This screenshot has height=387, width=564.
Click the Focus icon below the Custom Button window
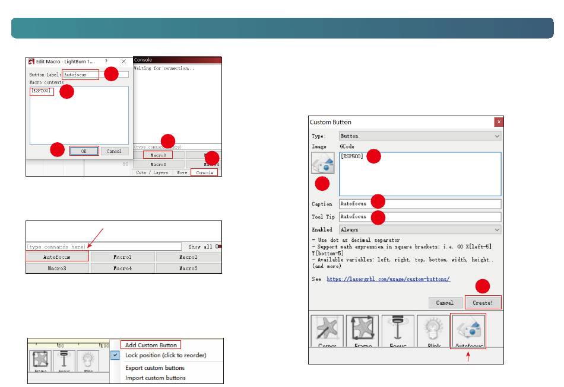click(397, 331)
